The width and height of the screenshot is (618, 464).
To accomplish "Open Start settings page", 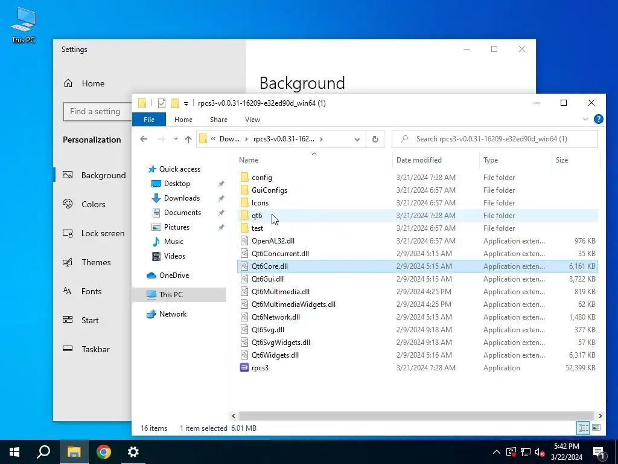I will click(x=90, y=320).
